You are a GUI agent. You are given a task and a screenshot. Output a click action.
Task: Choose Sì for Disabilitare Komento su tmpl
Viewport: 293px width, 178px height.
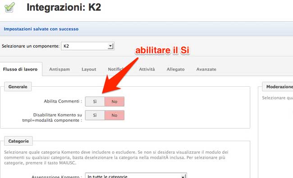pyautogui.click(x=95, y=115)
